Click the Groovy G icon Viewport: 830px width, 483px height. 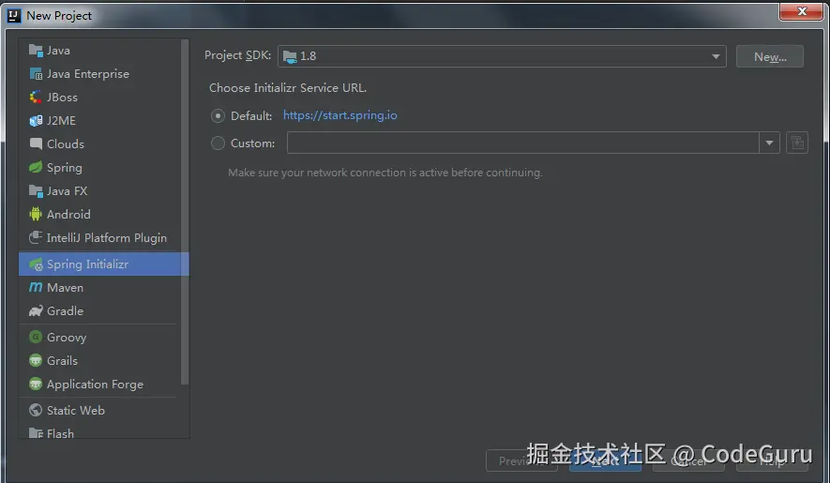[36, 337]
